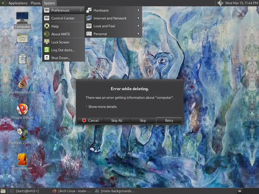Expand Internet and Network submenu arrow
The width and height of the screenshot is (259, 194).
(x=138, y=18)
